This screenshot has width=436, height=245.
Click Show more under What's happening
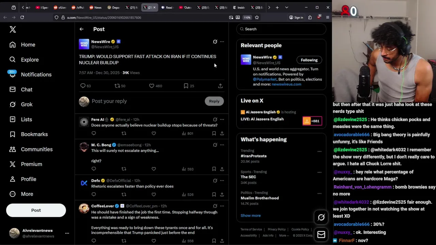[x=251, y=215]
